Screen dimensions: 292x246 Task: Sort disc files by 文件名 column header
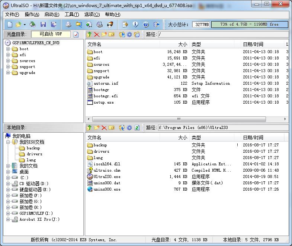122,44
